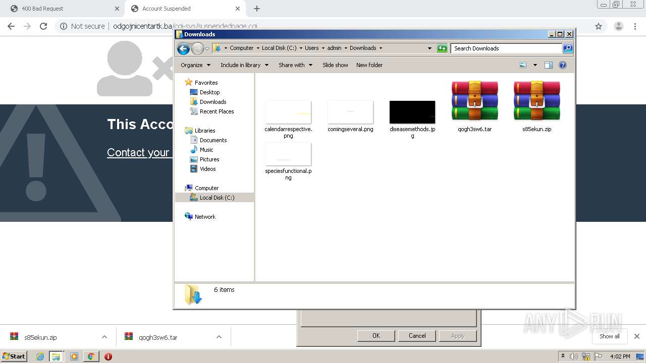Click OK in background dialog

[x=376, y=336]
